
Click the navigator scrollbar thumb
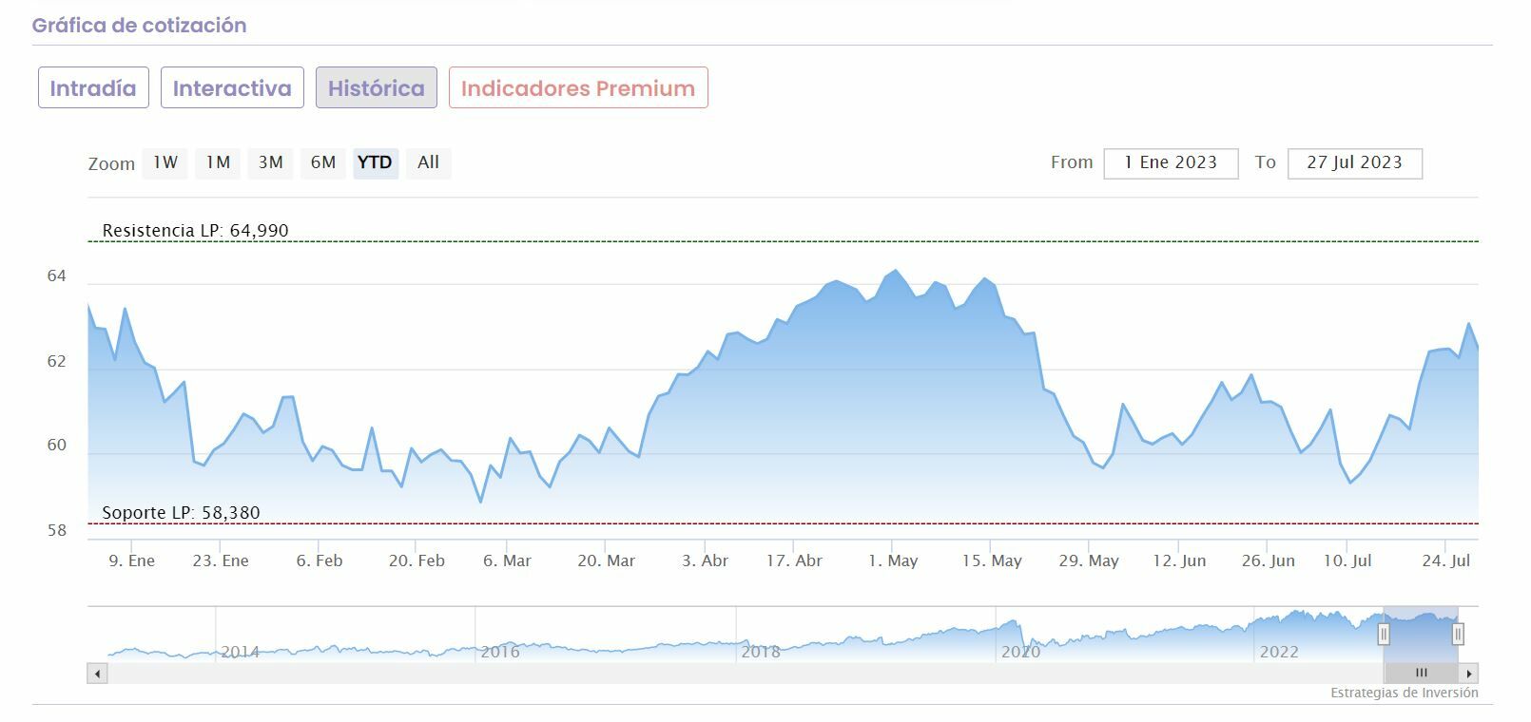[x=1421, y=674]
